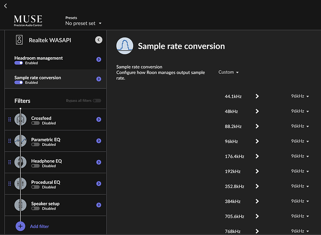The height and width of the screenshot is (235, 321).
Task: Click the Realtek WASAPI speaker icon
Action: coord(19,40)
